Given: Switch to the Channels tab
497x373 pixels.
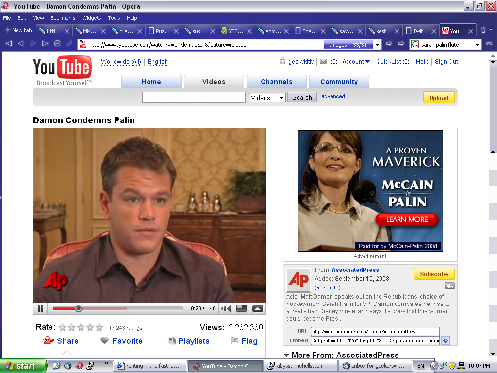Looking at the screenshot, I should pyautogui.click(x=276, y=82).
